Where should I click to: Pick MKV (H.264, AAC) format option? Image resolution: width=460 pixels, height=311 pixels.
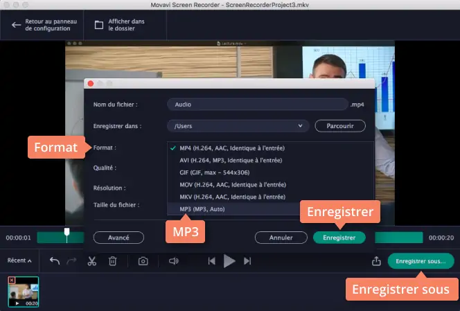point(232,197)
